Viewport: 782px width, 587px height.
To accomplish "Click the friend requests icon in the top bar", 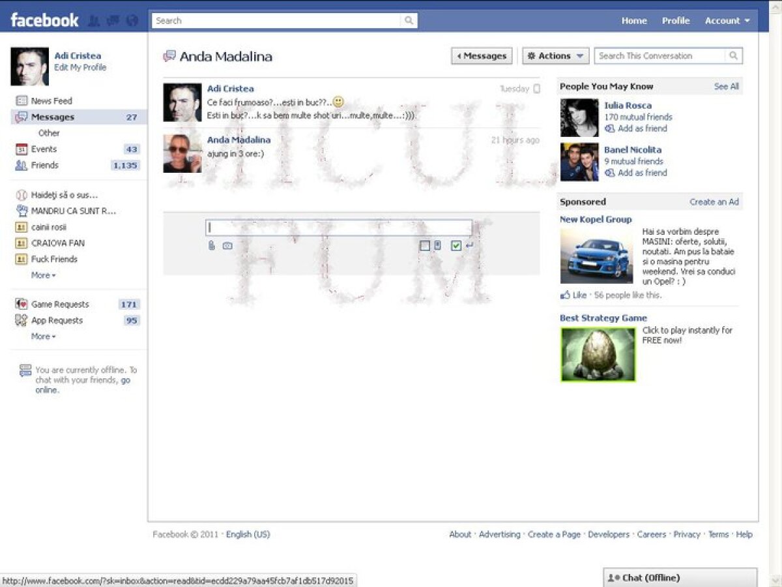I will point(94,20).
